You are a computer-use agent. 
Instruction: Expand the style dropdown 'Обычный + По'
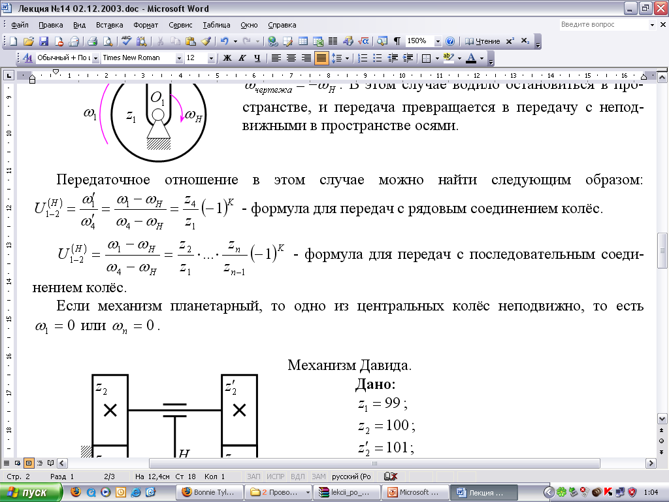pos(95,58)
